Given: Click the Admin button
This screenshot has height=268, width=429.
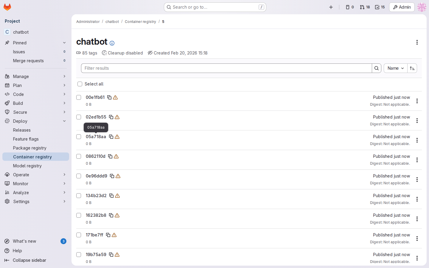Looking at the screenshot, I should tap(402, 7).
